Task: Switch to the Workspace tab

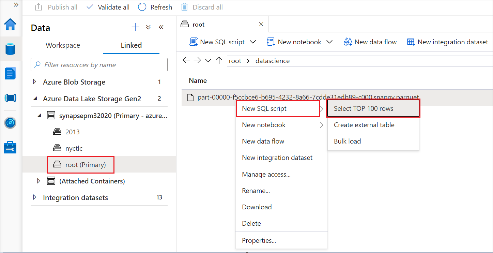Action: (63, 45)
